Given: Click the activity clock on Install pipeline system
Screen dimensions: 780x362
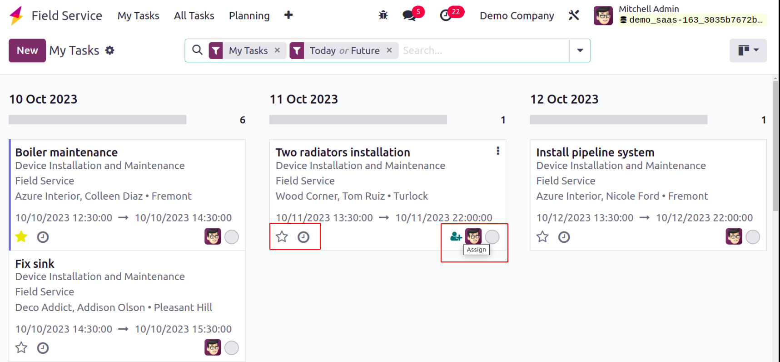Looking at the screenshot, I should click(564, 237).
